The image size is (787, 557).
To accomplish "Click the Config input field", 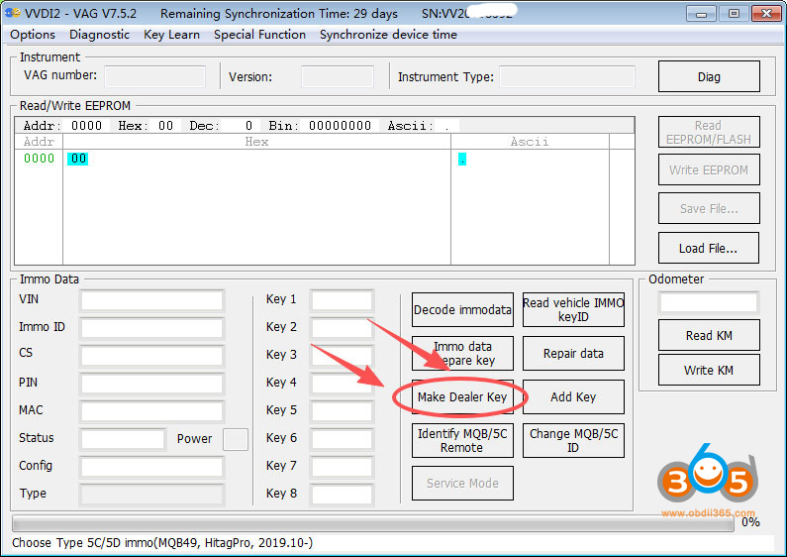I will (151, 467).
